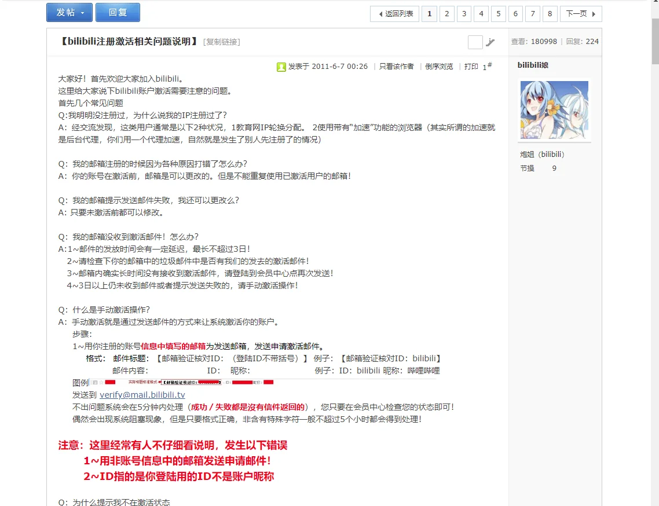Screen dimensions: 659x506
Task: Click the red text 信息中填写的邮箱
Action: (x=173, y=346)
